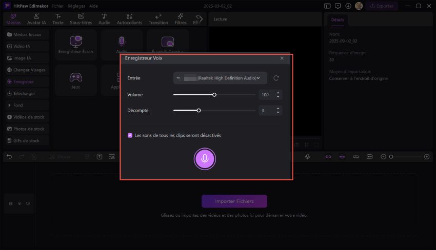Switch to the Transition tab
This screenshot has height=250, width=436.
pyautogui.click(x=158, y=19)
